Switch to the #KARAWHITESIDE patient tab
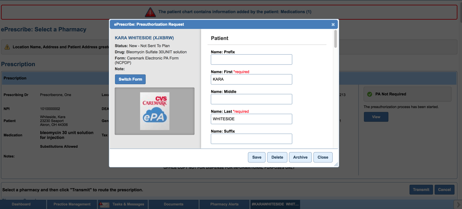462x209 pixels. pos(275,204)
